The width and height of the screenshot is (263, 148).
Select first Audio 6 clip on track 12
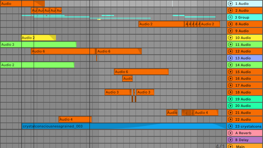click(63, 51)
